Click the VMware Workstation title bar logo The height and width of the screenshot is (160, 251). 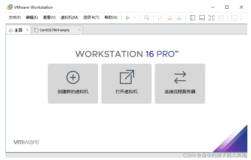10,7
